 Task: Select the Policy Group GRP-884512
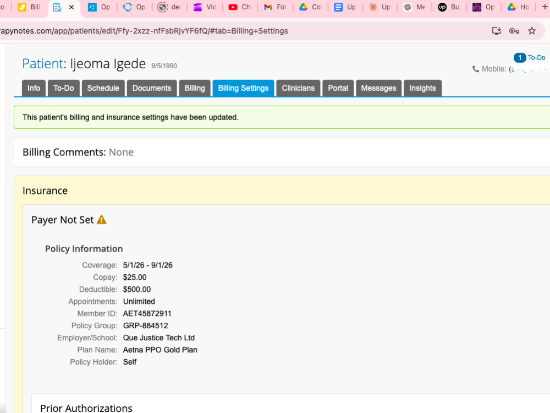[x=145, y=325]
